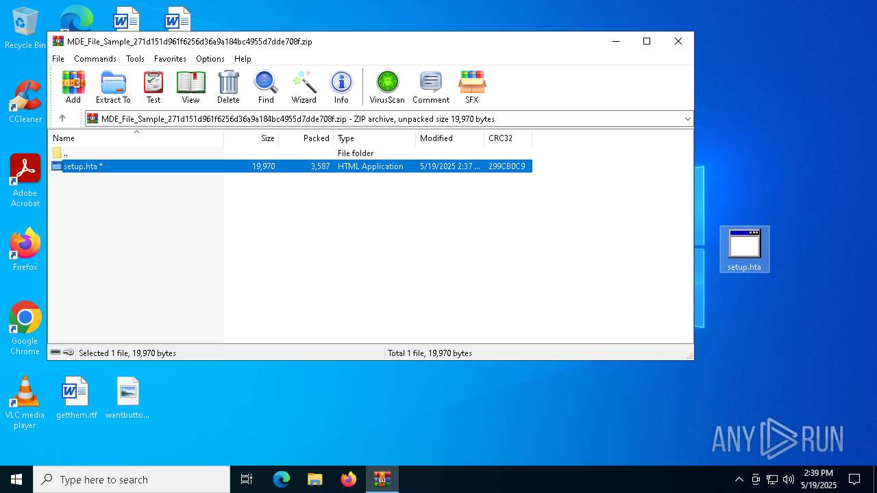Sort by the Packed column header

pyautogui.click(x=306, y=138)
